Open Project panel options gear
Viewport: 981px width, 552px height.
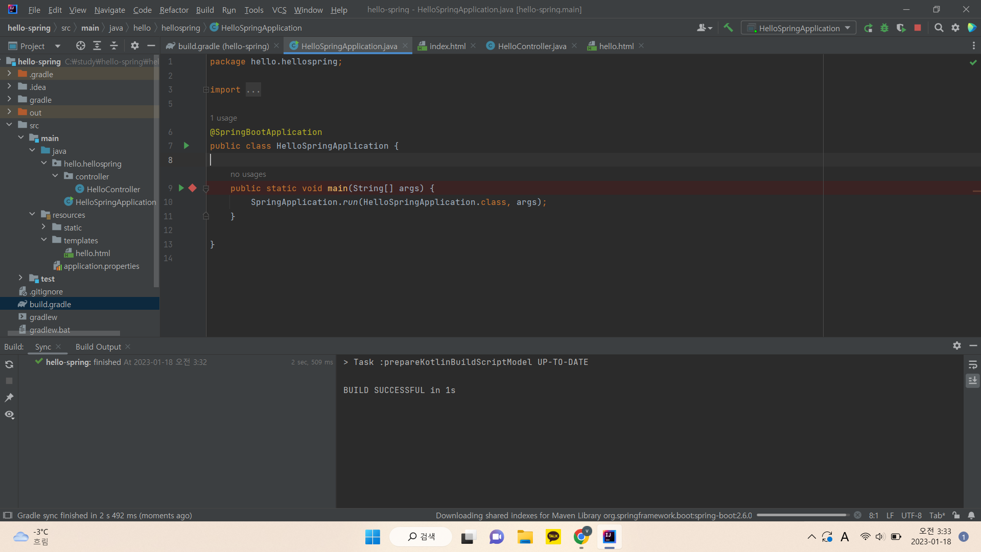[134, 46]
